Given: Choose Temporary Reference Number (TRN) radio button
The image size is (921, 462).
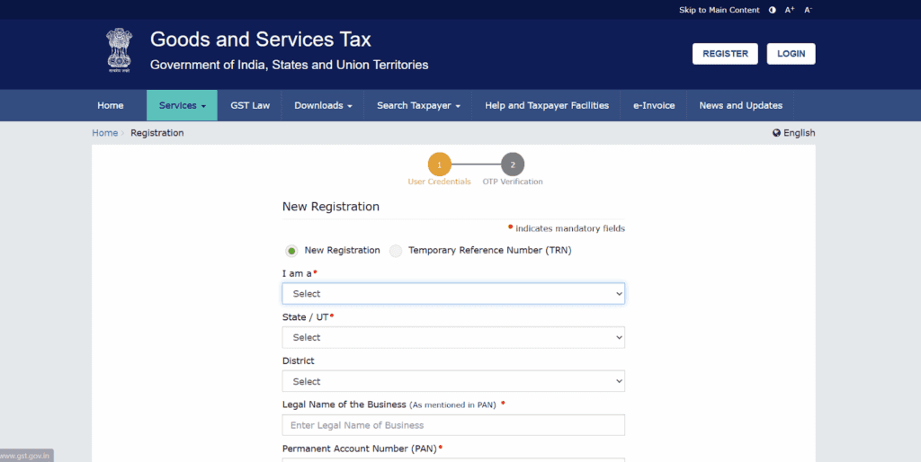Looking at the screenshot, I should pos(396,251).
